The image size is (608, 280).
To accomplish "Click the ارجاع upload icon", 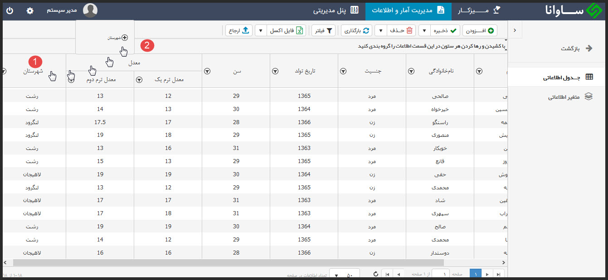I will click(x=246, y=30).
